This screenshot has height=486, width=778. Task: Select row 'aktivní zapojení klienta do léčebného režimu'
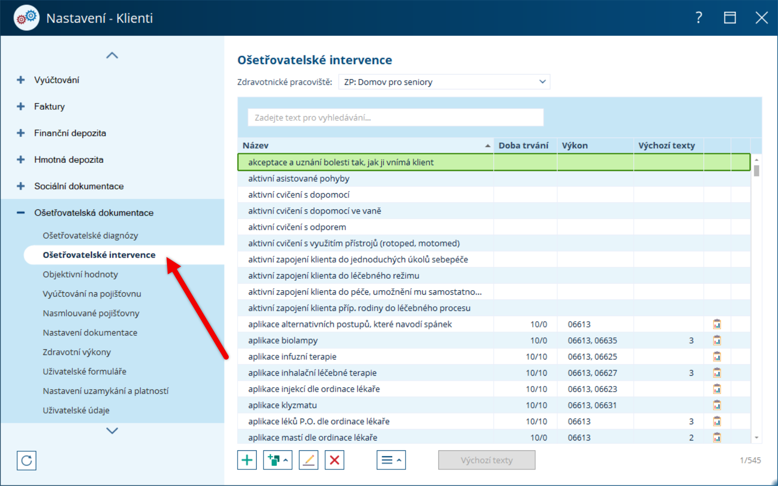tap(494, 276)
